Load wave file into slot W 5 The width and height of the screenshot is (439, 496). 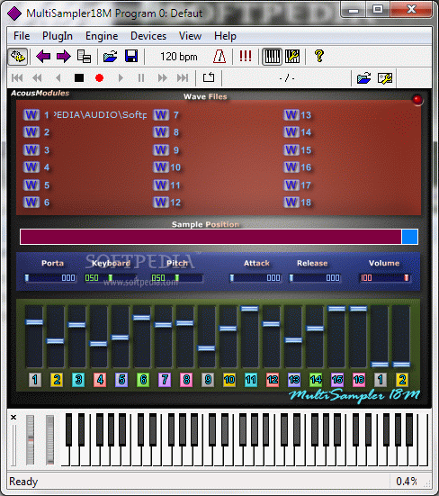[x=31, y=185]
